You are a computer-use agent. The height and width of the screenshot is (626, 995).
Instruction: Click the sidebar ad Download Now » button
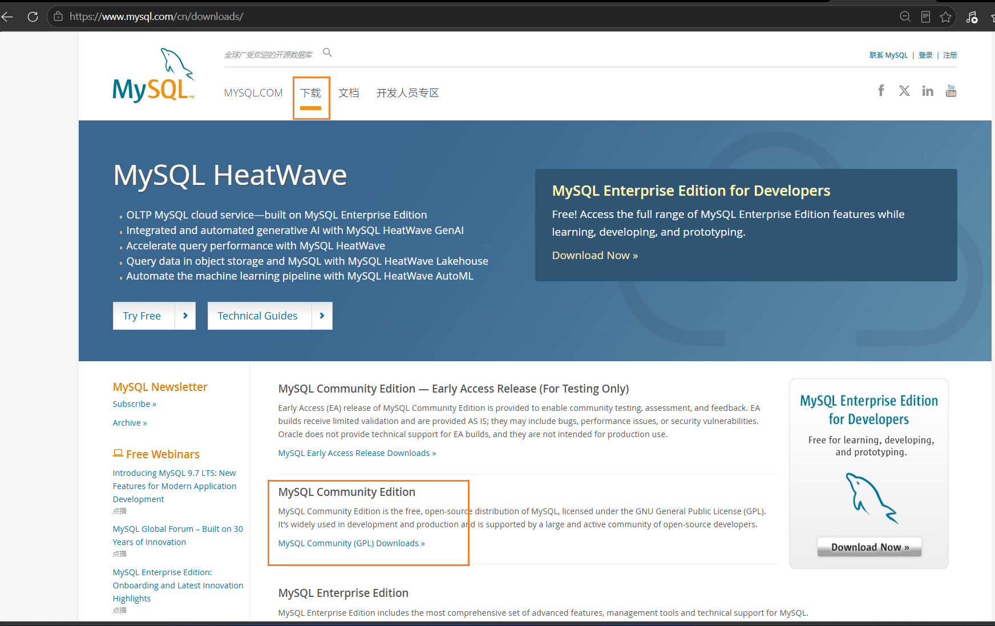(x=869, y=547)
